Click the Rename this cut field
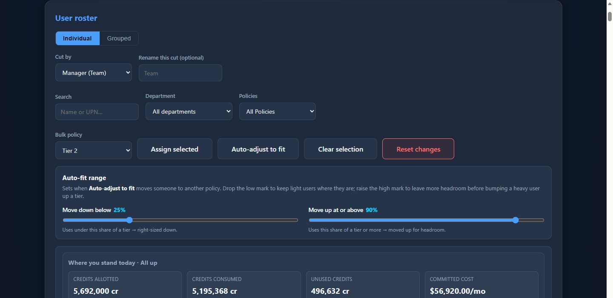613x298 pixels. pos(180,73)
